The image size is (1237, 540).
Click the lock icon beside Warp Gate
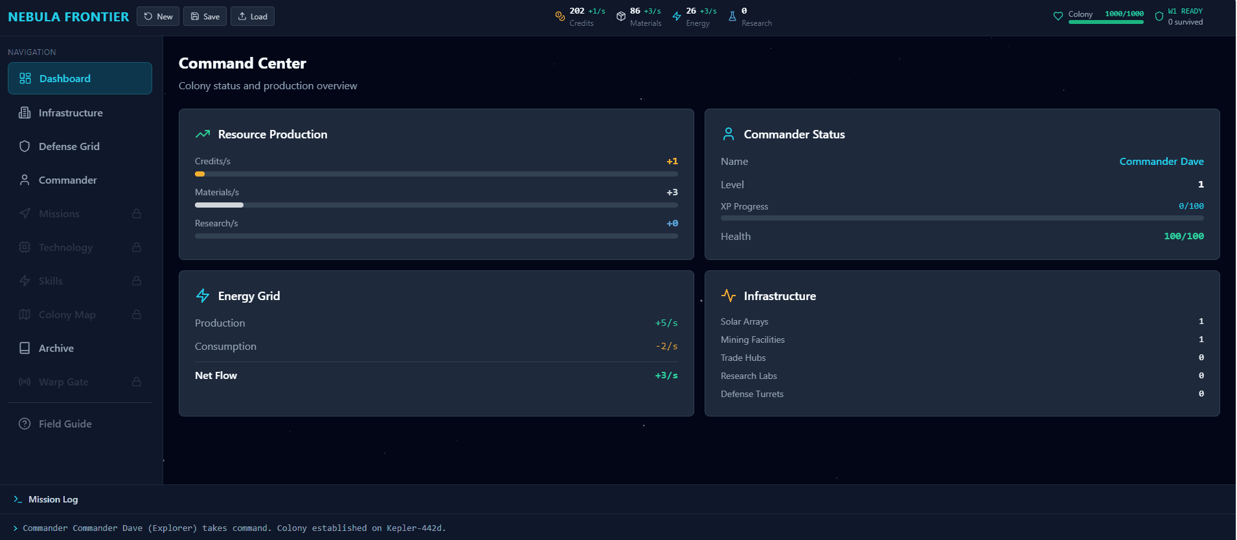coord(137,382)
